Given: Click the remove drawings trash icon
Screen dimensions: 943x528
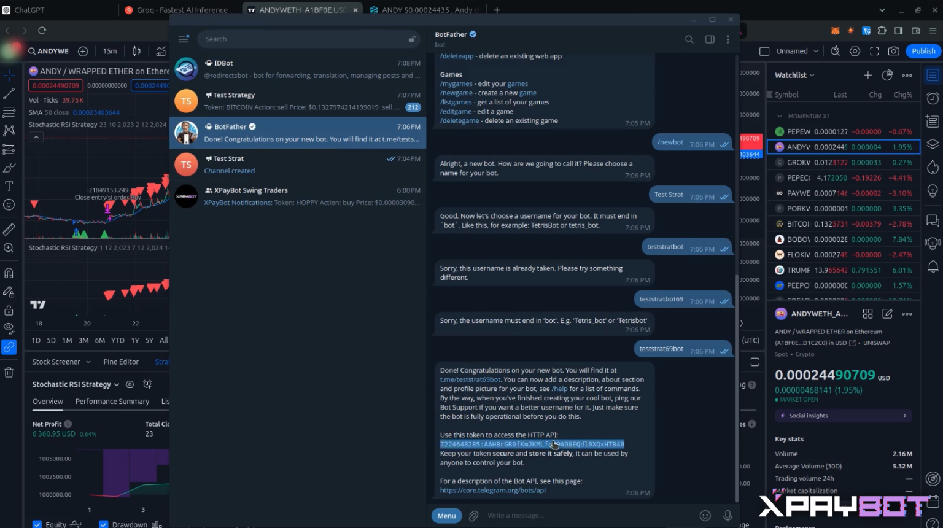Looking at the screenshot, I should click(x=9, y=372).
